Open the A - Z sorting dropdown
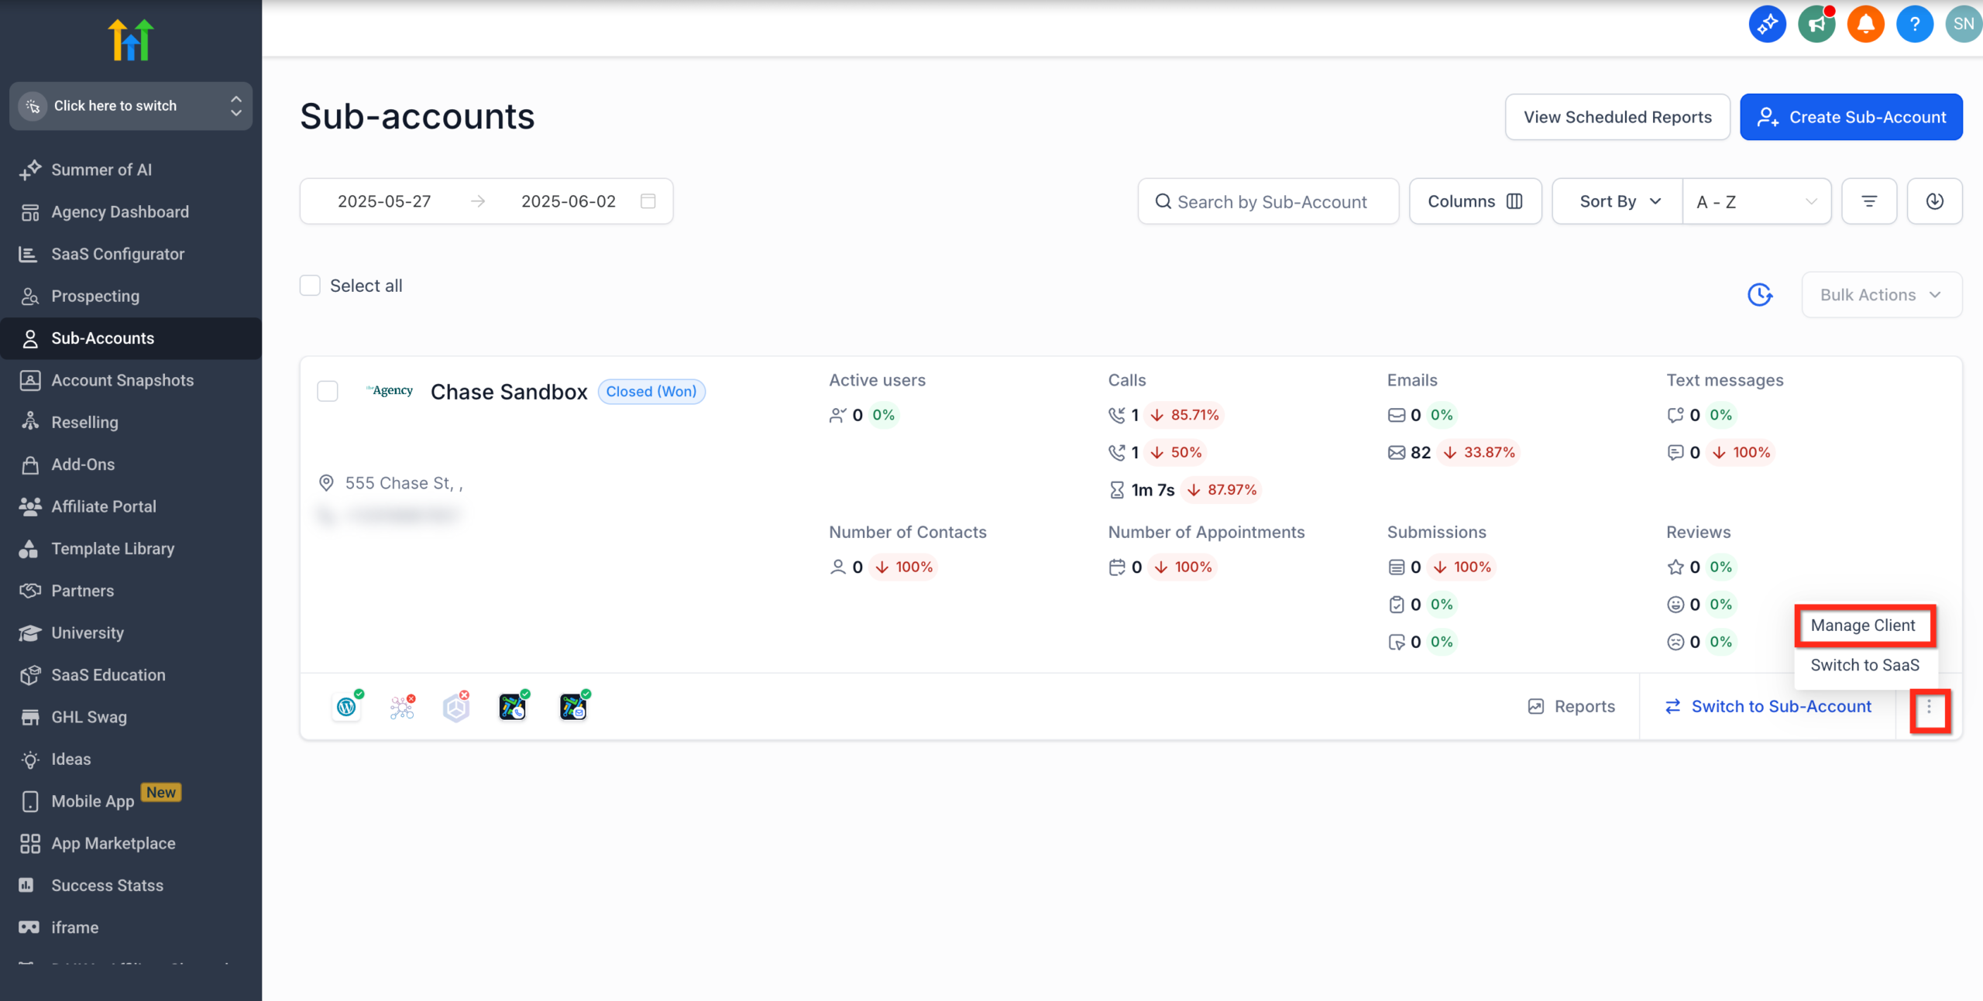 [1757, 201]
